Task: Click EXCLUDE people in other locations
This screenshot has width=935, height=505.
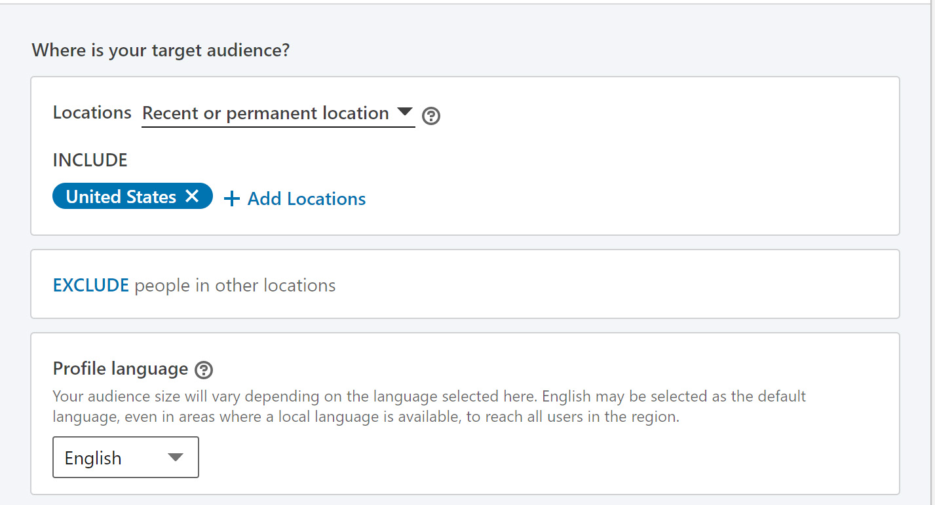Action: point(194,286)
